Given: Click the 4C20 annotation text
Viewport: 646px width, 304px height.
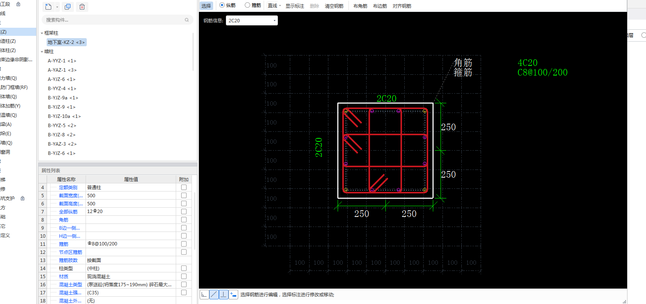Looking at the screenshot, I should point(528,63).
